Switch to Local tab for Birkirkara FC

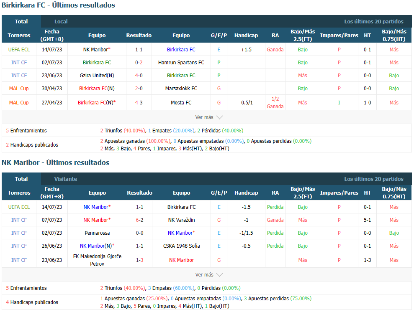coord(61,22)
